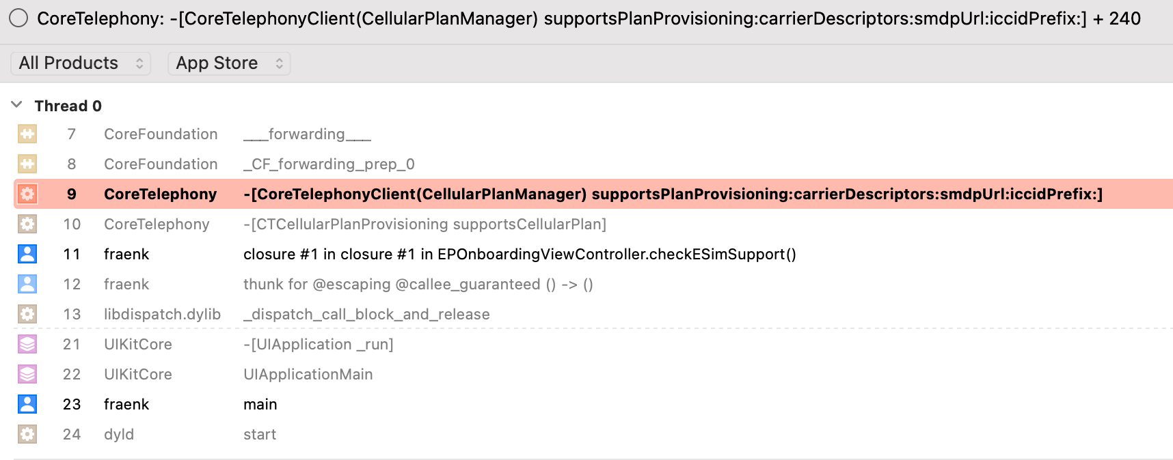The height and width of the screenshot is (460, 1173).
Task: Click the dashed separator to expand hidden frames
Action: [x=593, y=329]
